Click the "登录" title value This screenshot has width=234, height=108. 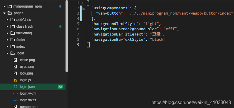tap(156, 34)
